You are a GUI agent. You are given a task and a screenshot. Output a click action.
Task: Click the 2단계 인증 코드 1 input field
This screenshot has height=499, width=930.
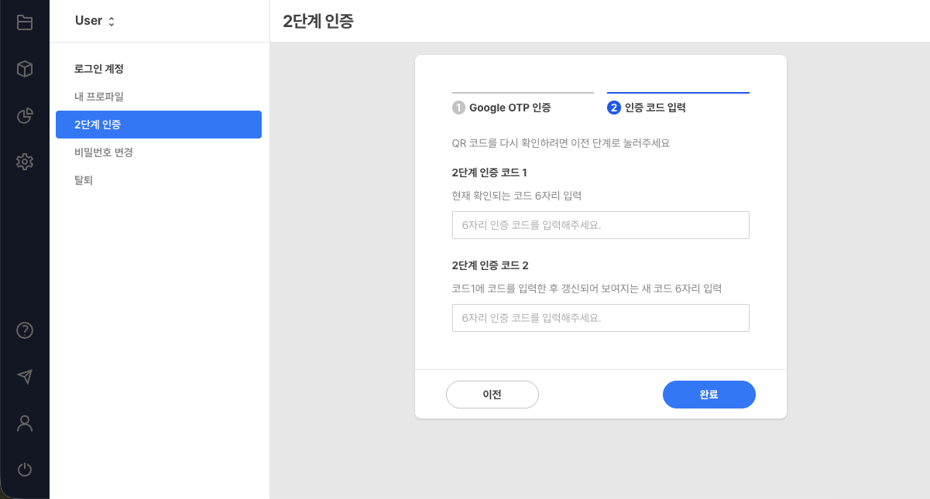[601, 225]
